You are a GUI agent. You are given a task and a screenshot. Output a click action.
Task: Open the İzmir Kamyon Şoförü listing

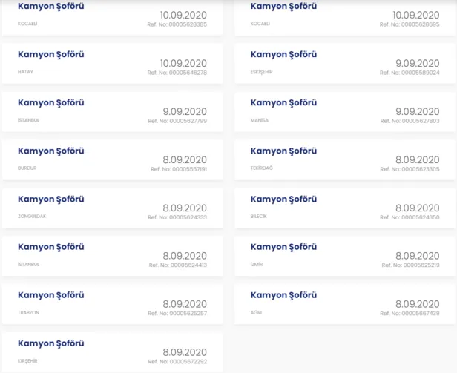[283, 247]
